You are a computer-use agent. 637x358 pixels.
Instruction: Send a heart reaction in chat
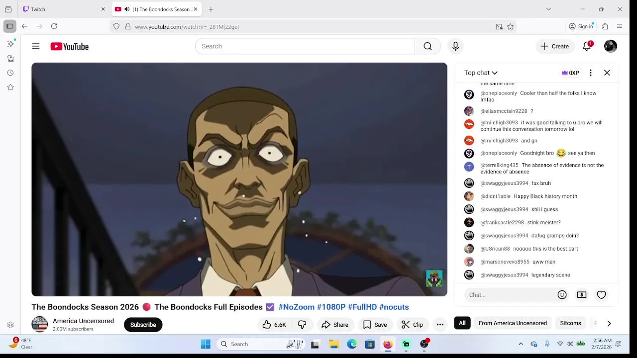602,295
